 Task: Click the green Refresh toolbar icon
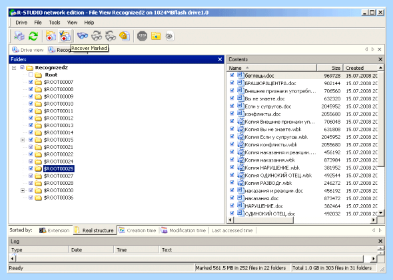[x=33, y=36]
